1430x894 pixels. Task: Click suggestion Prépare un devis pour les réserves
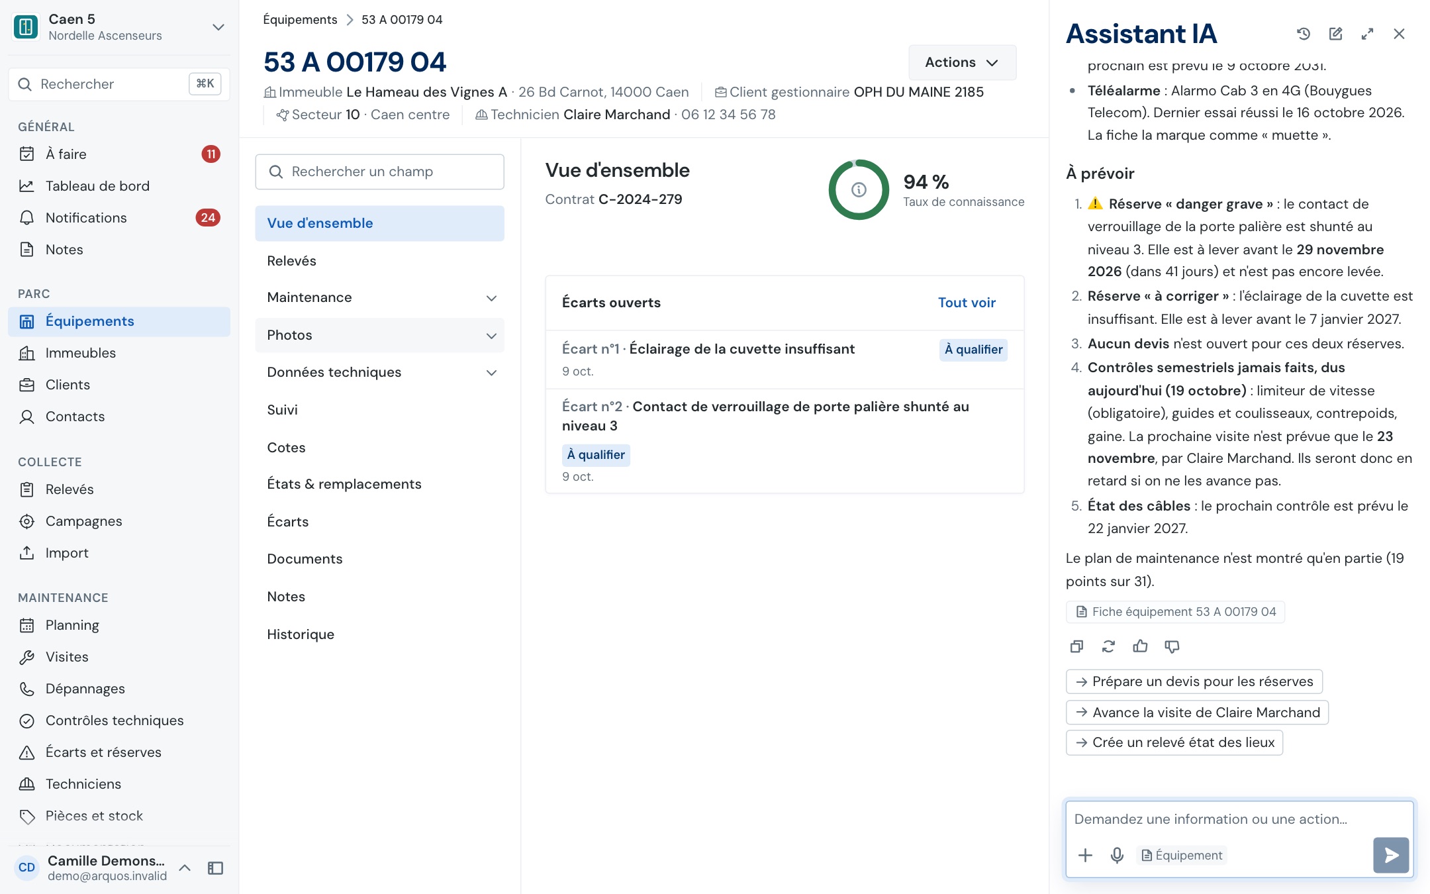click(x=1194, y=681)
